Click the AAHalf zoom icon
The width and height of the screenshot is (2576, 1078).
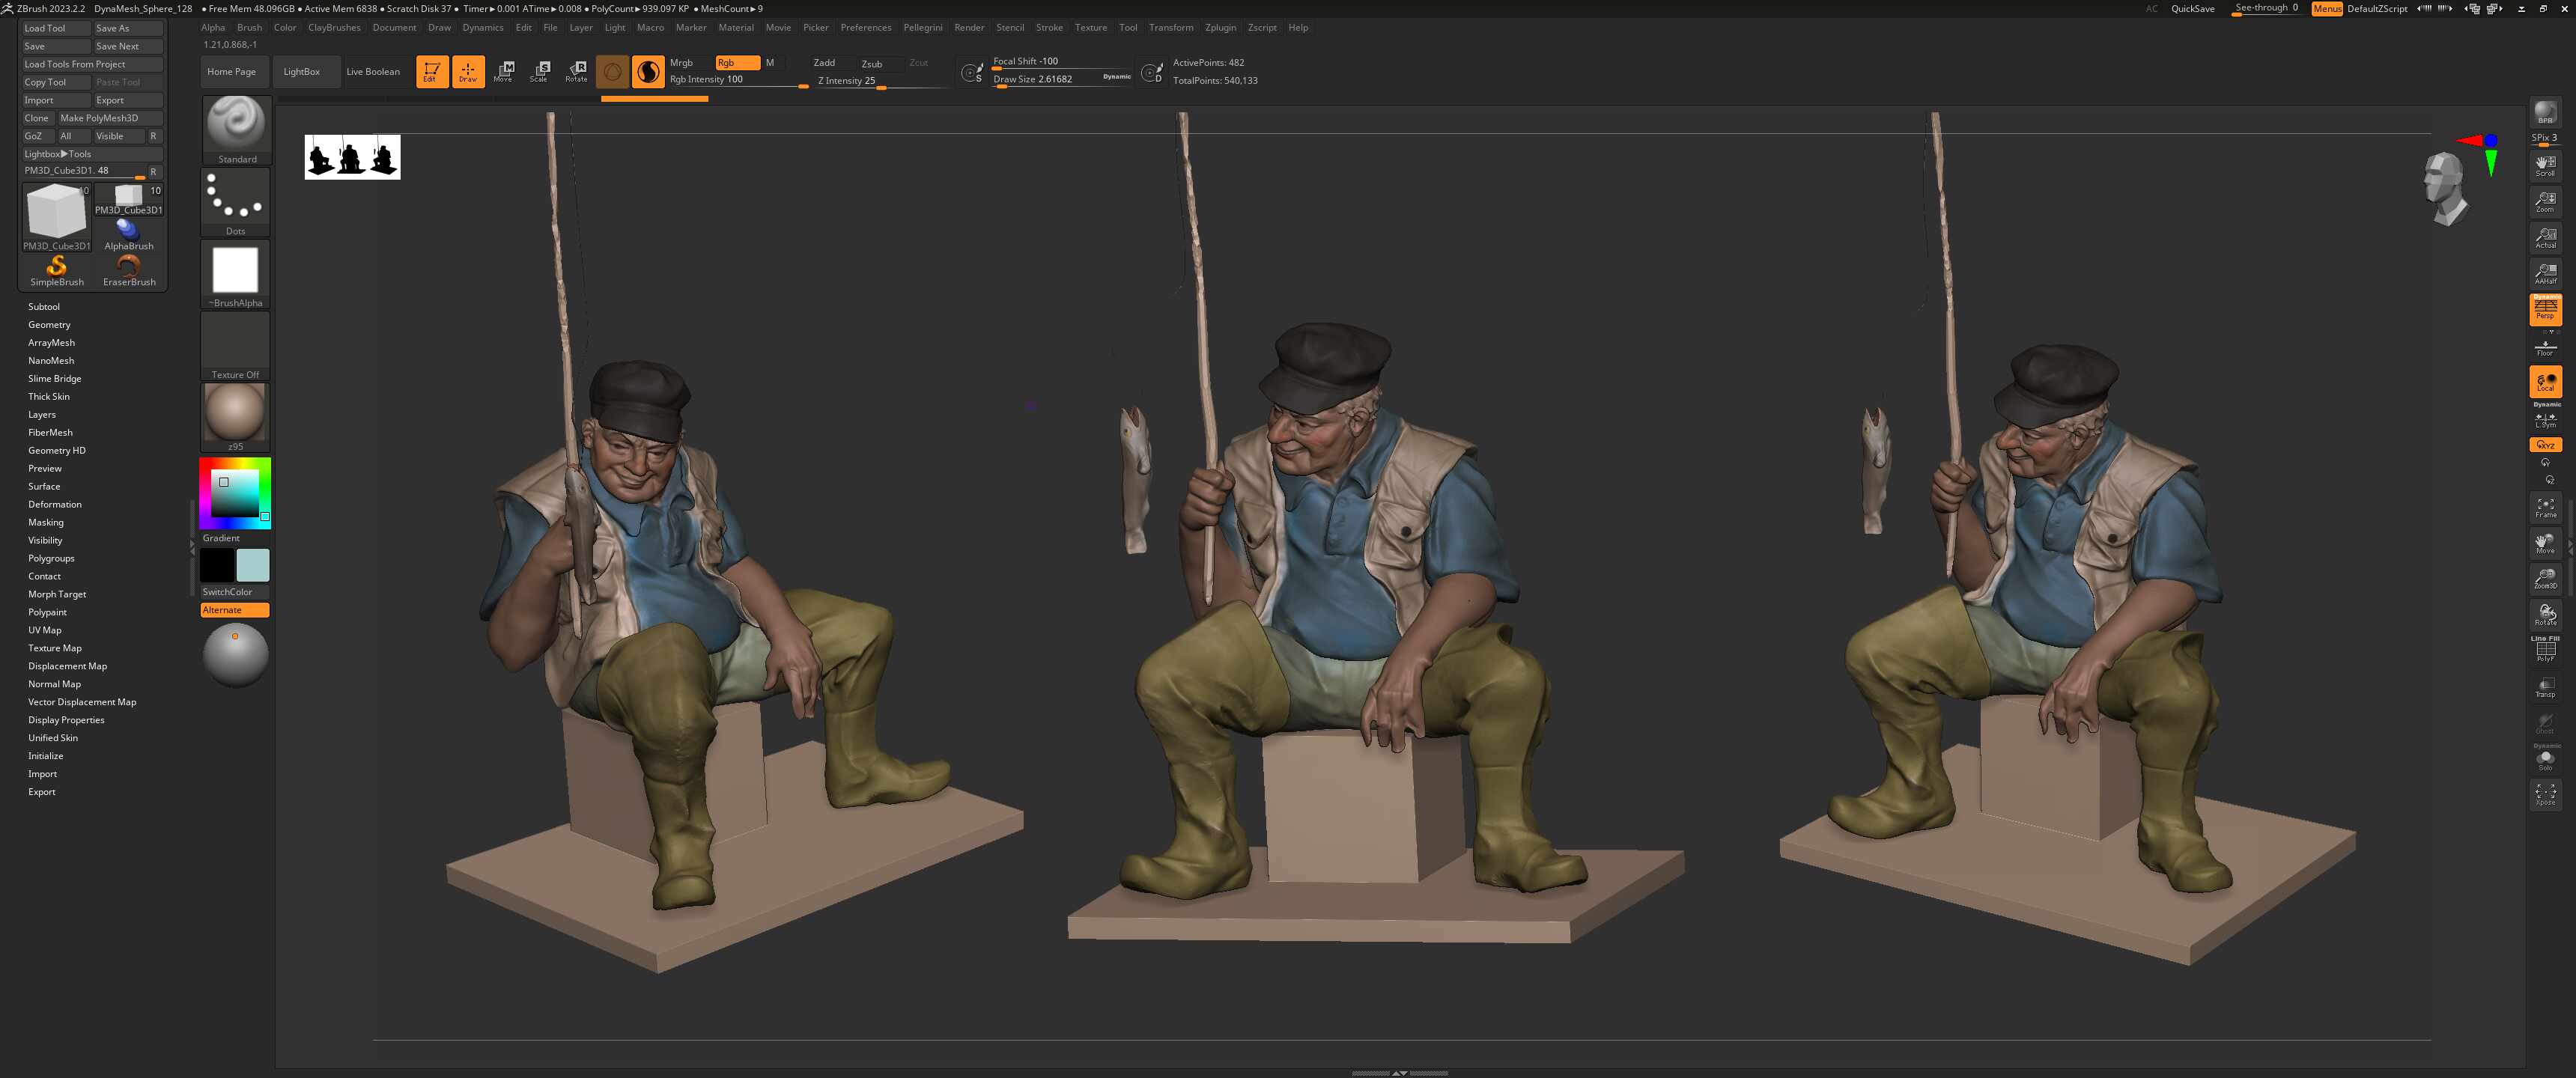point(2544,273)
